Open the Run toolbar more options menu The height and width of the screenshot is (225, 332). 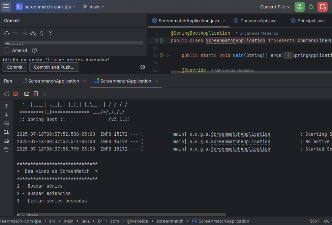coord(44,94)
